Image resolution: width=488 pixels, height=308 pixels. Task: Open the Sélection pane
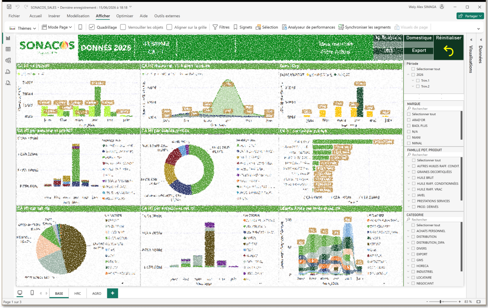pyautogui.click(x=267, y=27)
